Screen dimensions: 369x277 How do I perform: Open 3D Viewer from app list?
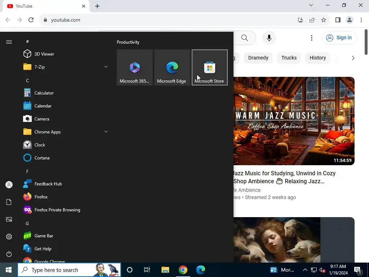click(66, 54)
